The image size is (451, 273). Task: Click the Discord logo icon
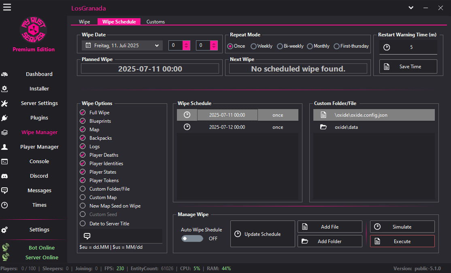(x=4, y=176)
